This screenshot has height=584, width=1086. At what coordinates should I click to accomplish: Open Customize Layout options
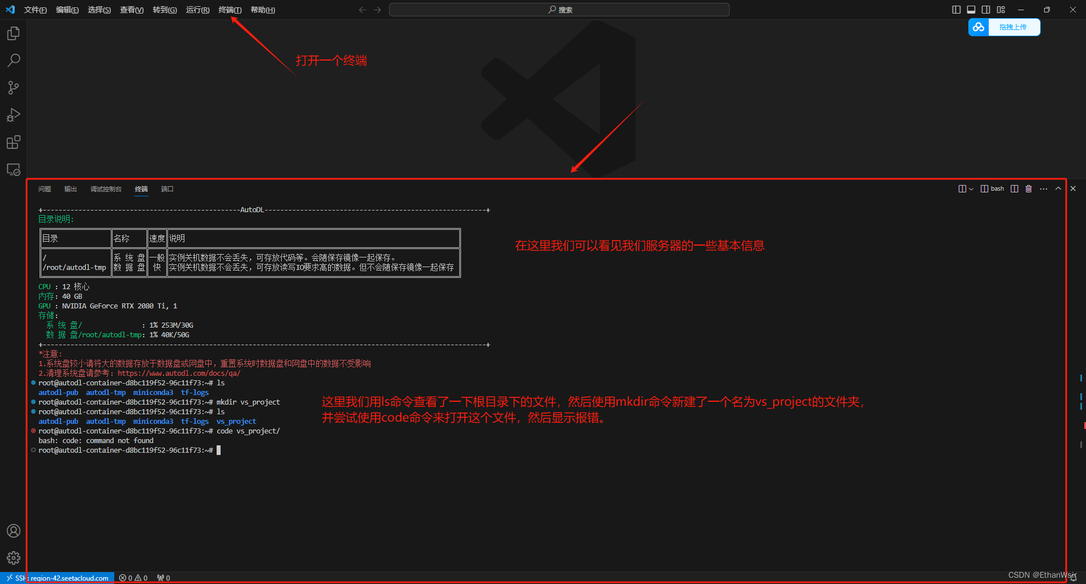(1001, 10)
